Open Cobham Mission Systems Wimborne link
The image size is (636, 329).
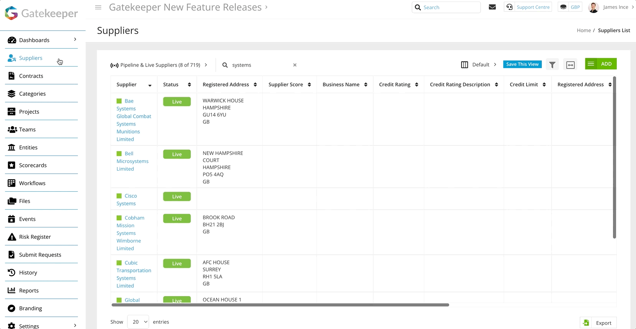coord(130,233)
